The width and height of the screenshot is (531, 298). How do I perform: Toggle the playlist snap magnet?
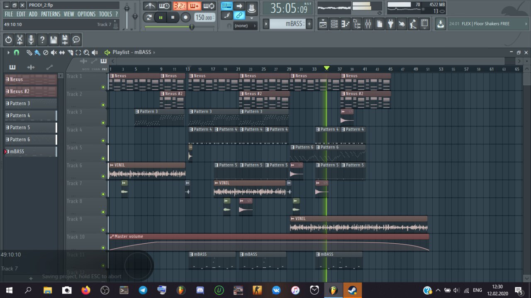click(x=17, y=53)
